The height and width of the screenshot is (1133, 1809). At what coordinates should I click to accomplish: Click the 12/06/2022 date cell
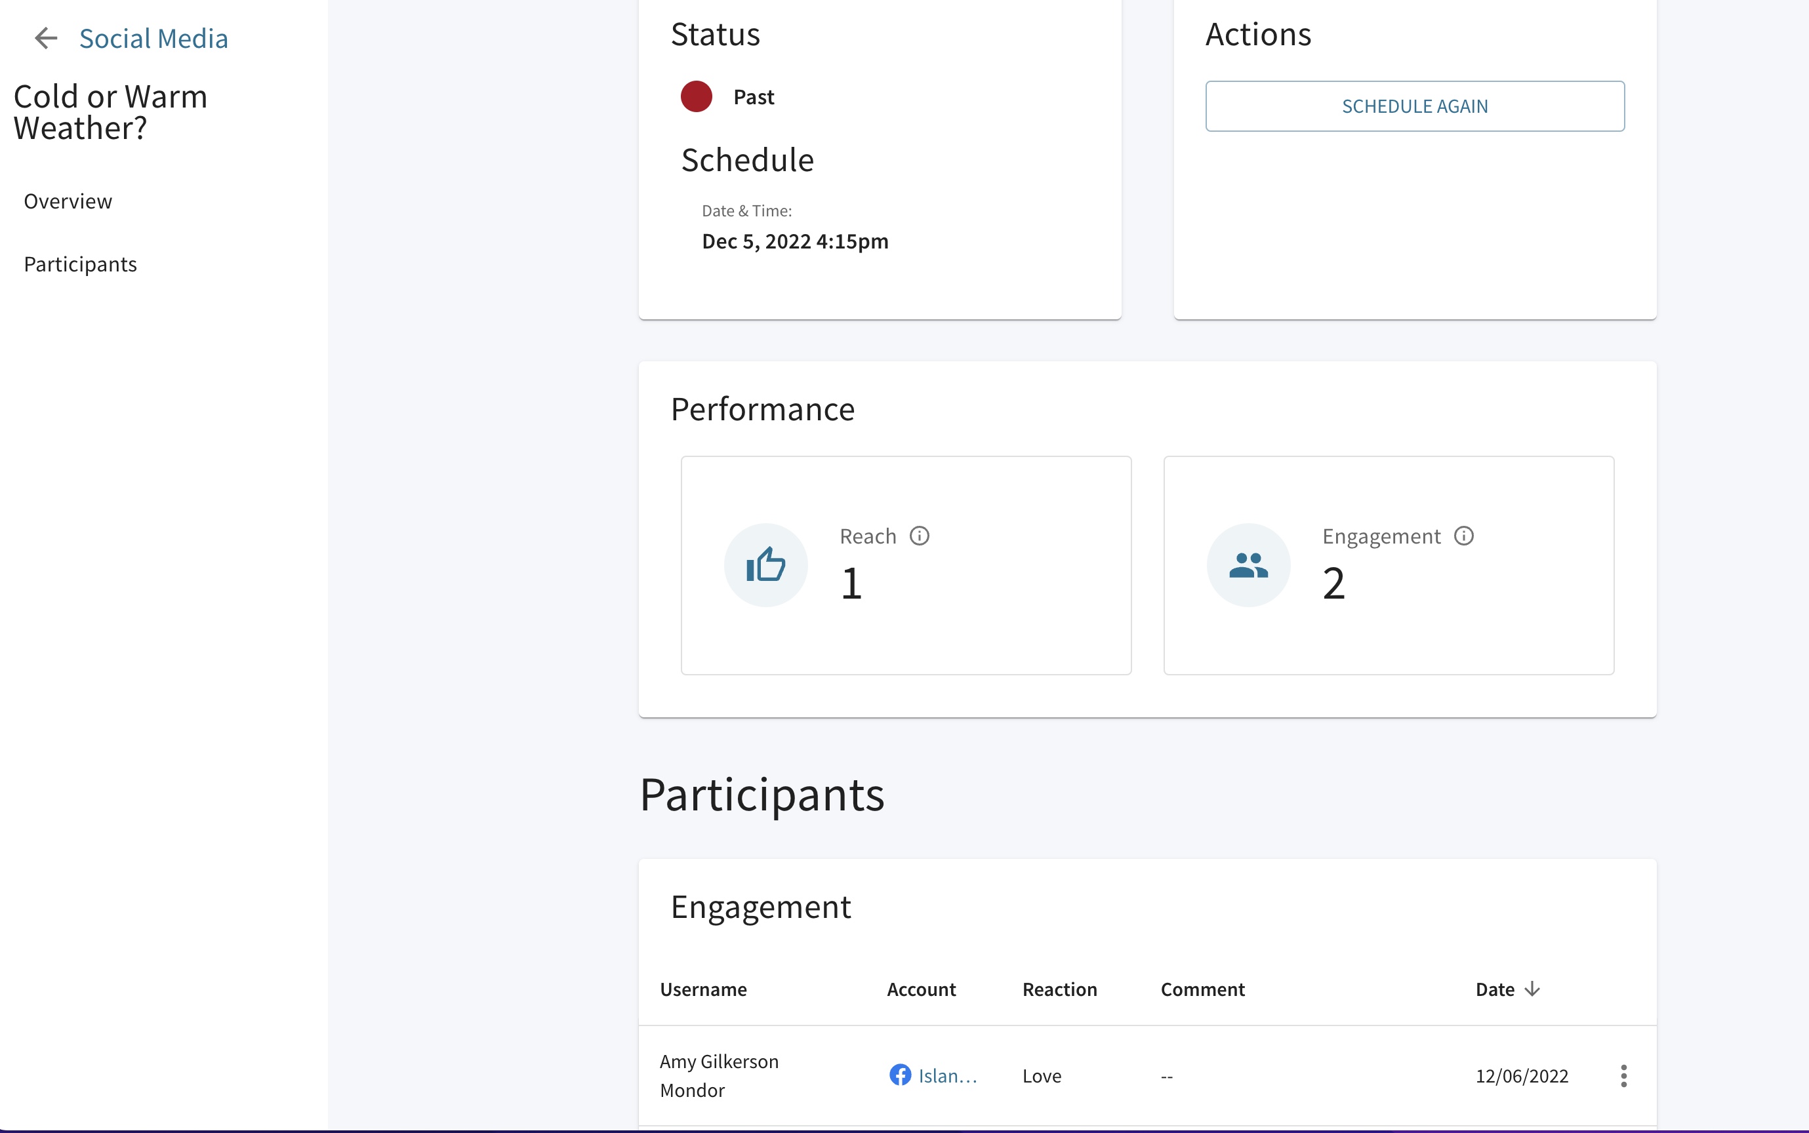(x=1521, y=1075)
